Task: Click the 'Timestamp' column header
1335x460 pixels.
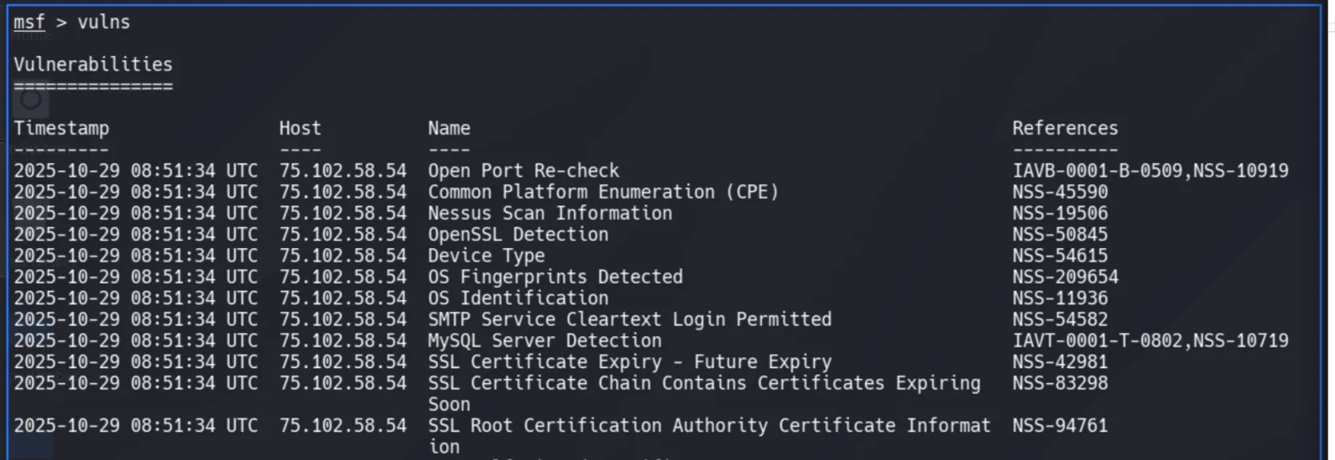Action: (61, 128)
